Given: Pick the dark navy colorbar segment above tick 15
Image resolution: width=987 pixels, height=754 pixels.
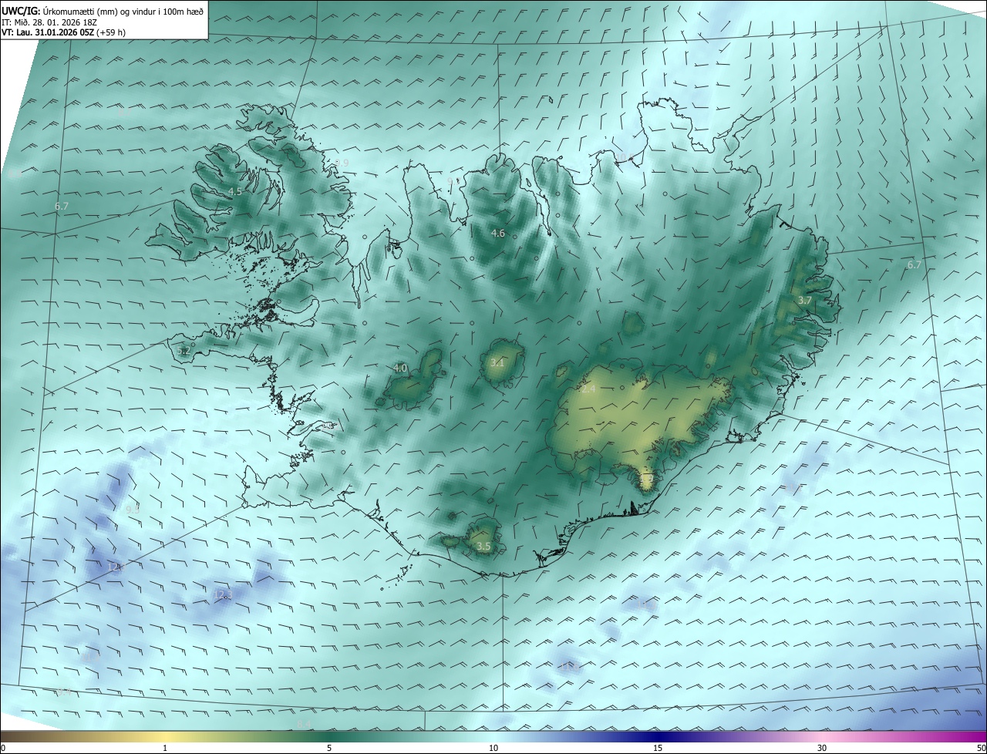Looking at the screenshot, I should (658, 736).
